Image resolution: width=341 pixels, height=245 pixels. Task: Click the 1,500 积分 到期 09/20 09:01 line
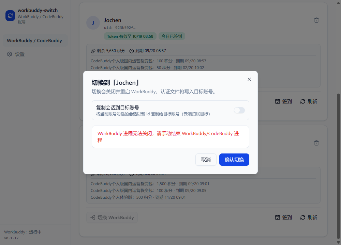(150, 184)
